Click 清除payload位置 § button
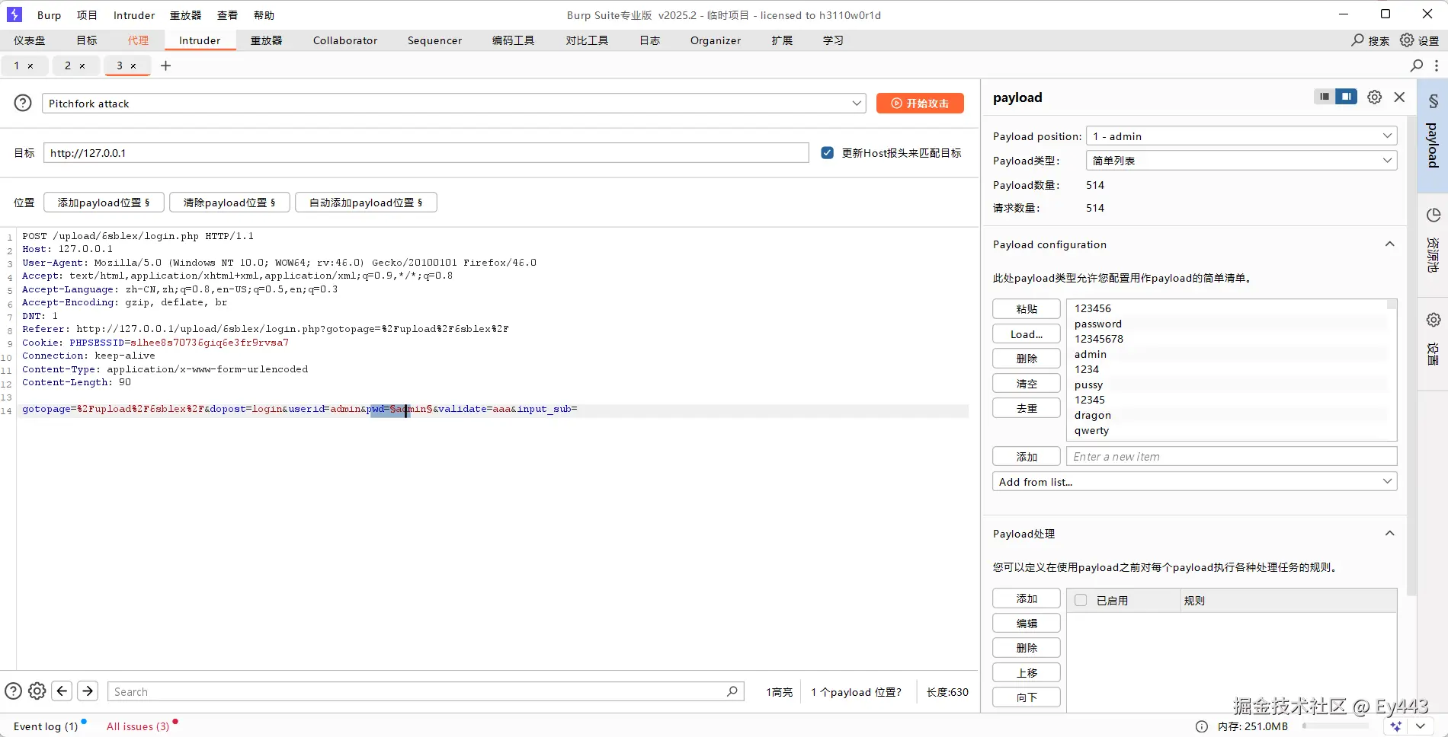The height and width of the screenshot is (737, 1448). point(229,203)
